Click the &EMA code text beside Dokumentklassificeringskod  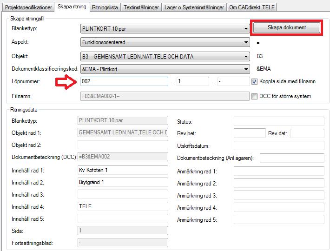coord(264,69)
